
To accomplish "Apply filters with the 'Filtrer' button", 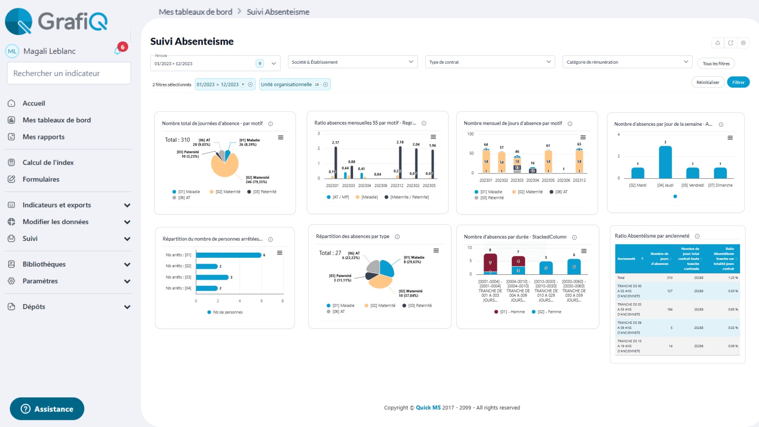I will click(738, 82).
